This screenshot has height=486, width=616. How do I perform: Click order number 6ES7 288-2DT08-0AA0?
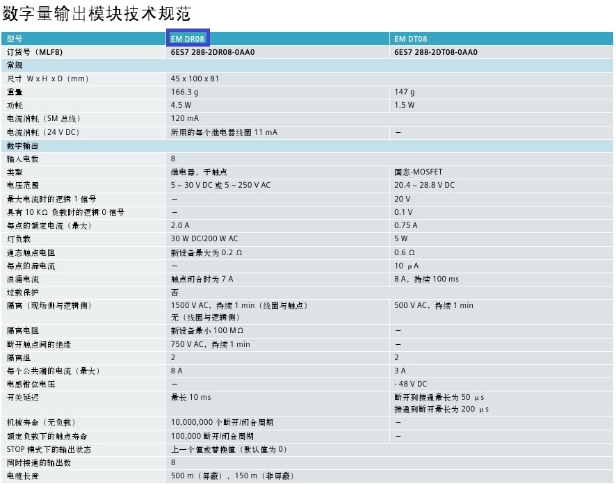[x=436, y=52]
